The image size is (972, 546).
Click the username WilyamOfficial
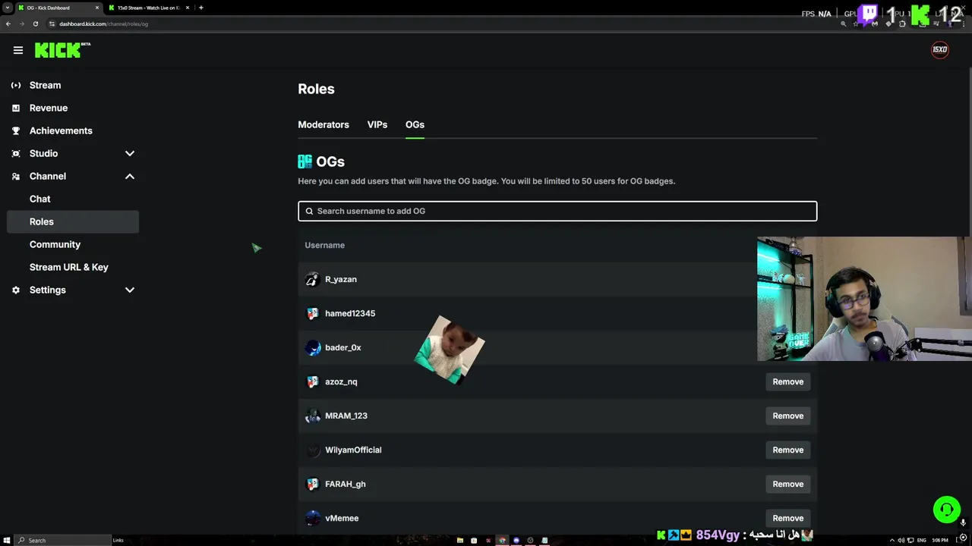[x=353, y=450]
